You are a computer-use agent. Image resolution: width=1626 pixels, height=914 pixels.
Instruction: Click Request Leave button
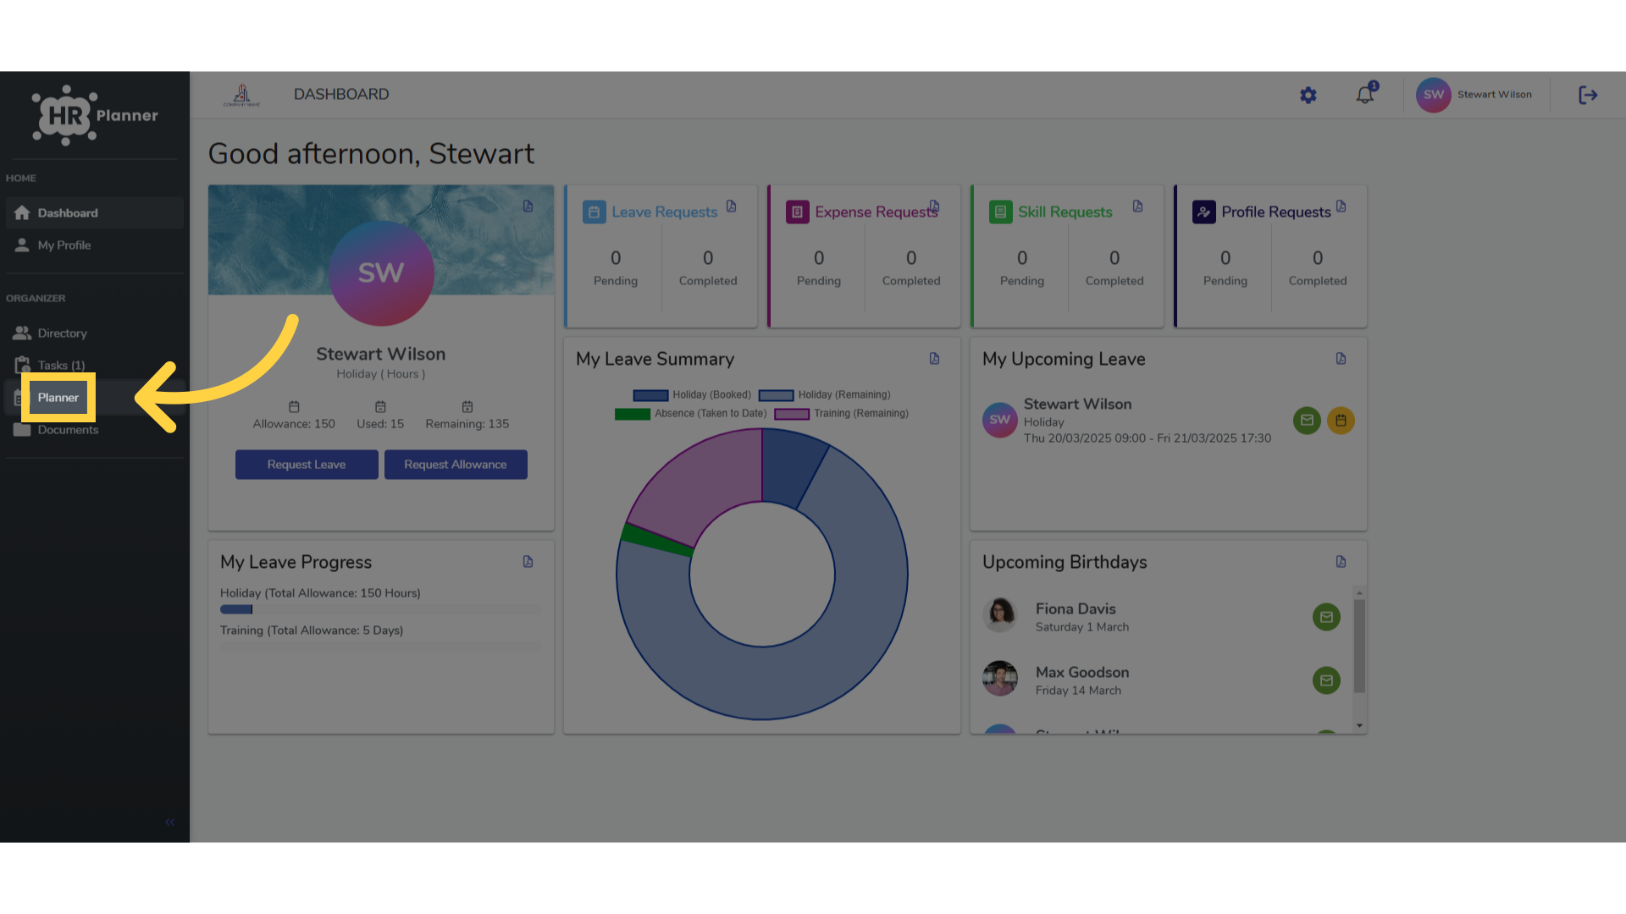click(307, 465)
